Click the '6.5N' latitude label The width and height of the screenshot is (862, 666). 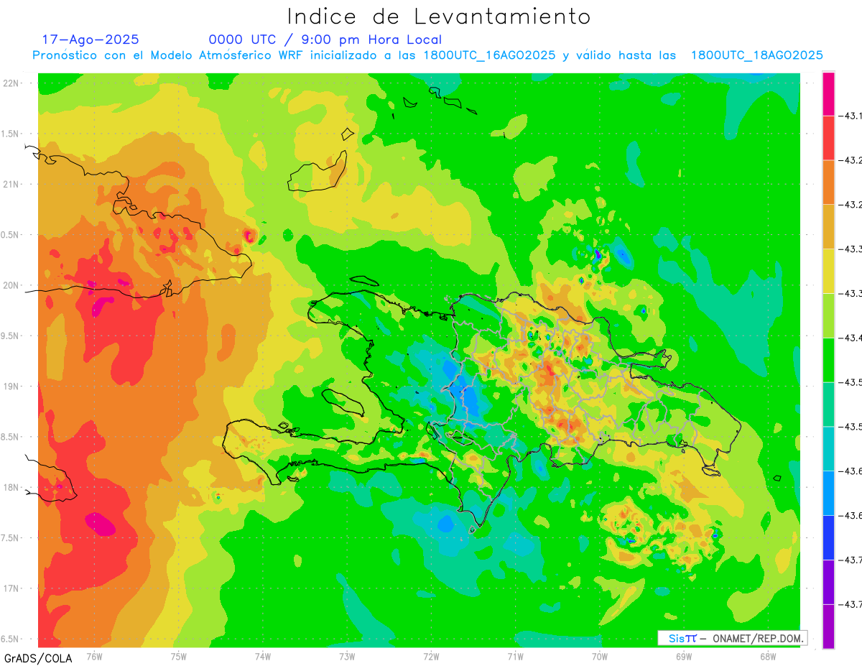point(10,639)
